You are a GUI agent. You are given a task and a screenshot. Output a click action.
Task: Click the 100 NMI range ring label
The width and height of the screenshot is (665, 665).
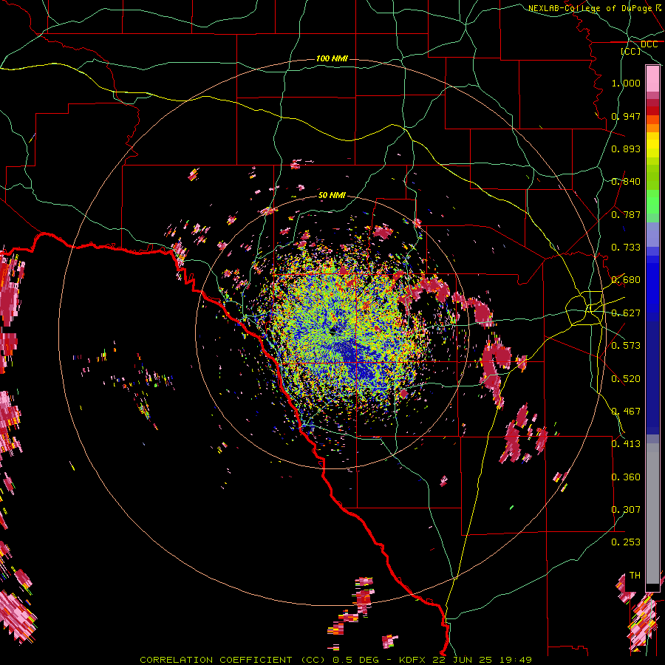(332, 58)
